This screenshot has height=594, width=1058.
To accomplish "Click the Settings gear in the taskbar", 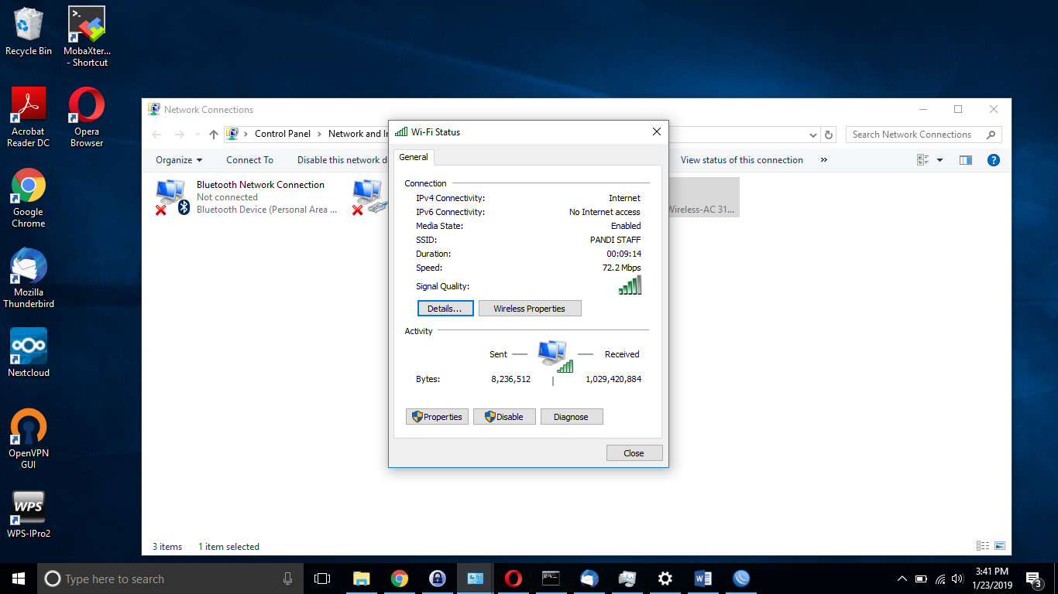I will pos(665,579).
